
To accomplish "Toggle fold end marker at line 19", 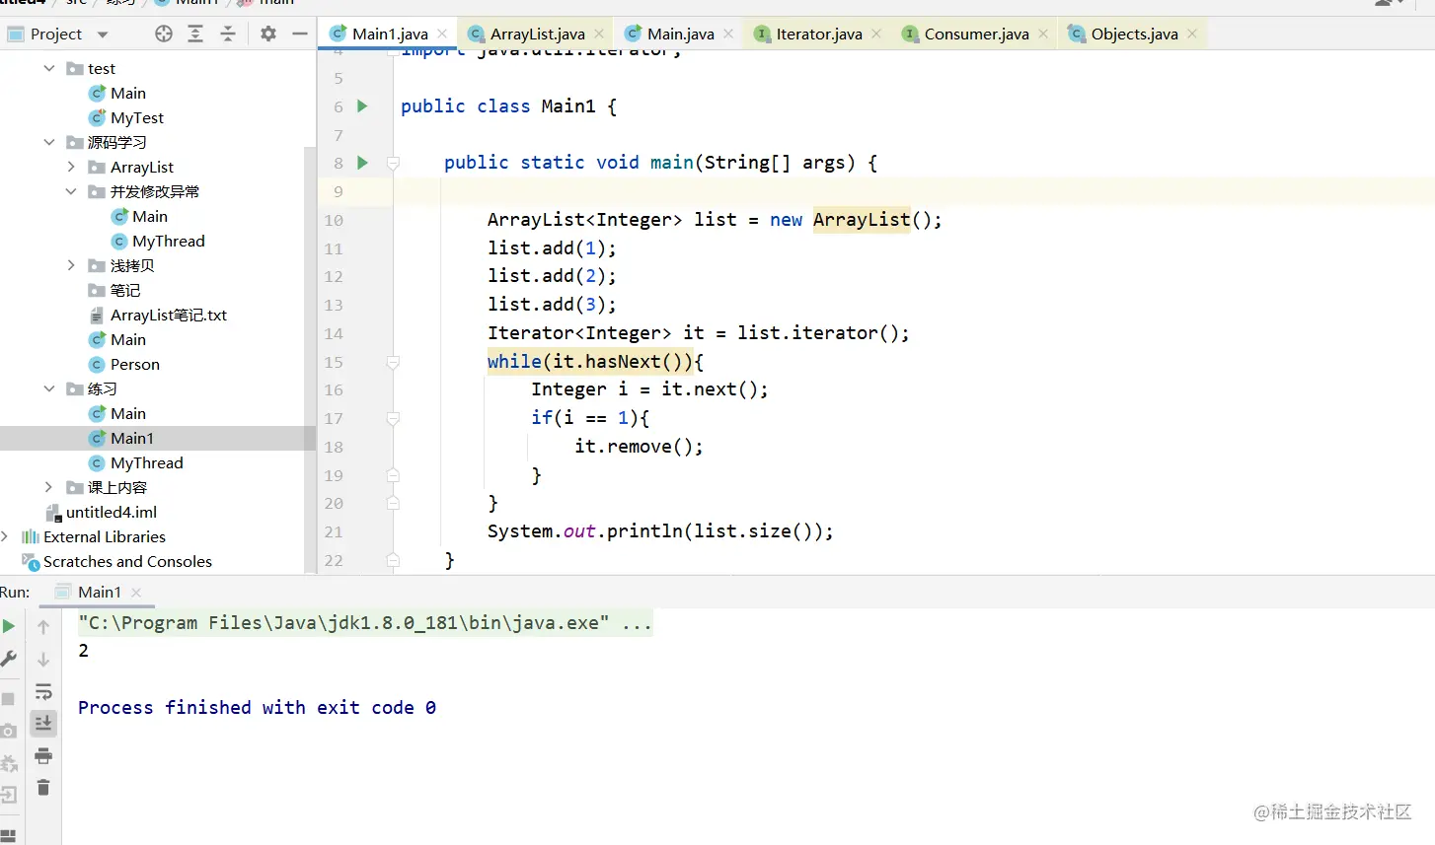I will point(393,475).
